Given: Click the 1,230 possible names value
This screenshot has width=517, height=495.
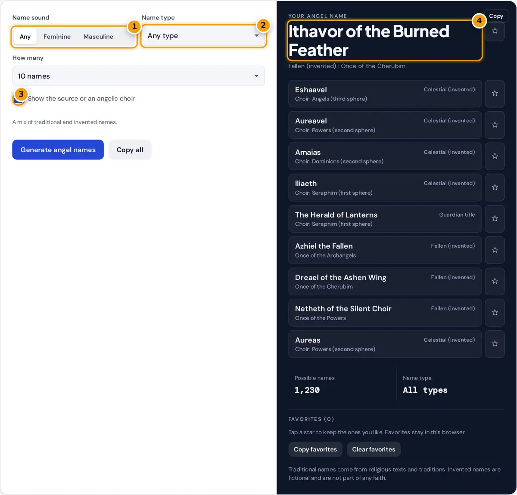Looking at the screenshot, I should pos(307,390).
